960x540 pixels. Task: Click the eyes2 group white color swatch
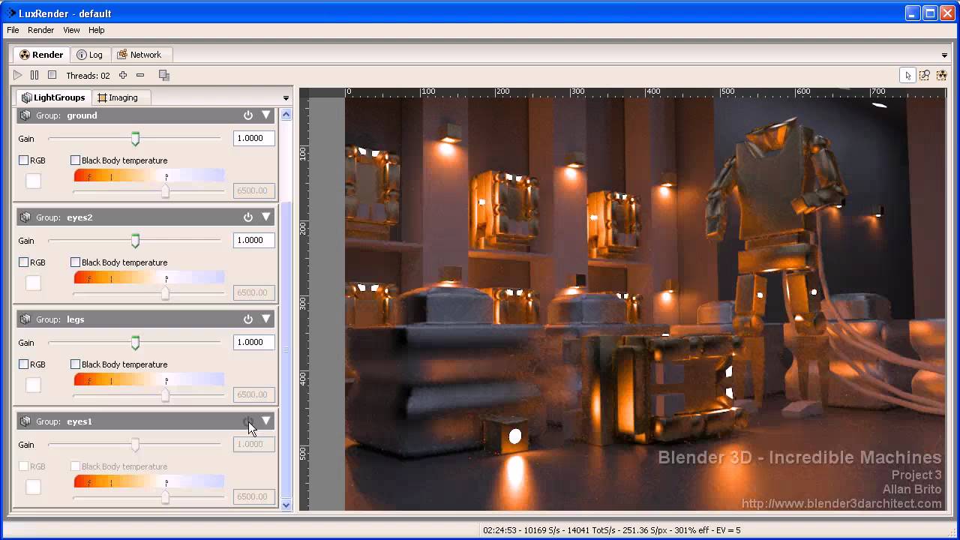[x=33, y=283]
